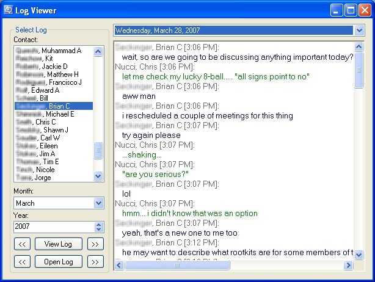Select contact Jackie D in the list
The height and width of the screenshot is (282, 375).
point(54,67)
